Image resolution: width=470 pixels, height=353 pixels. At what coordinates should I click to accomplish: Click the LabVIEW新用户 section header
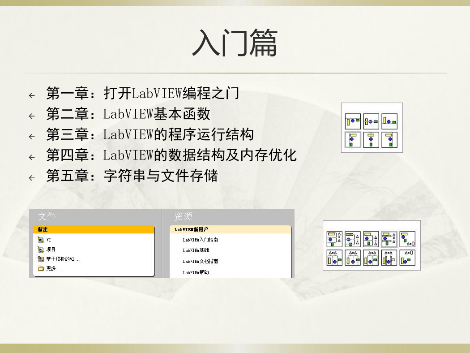(230, 229)
